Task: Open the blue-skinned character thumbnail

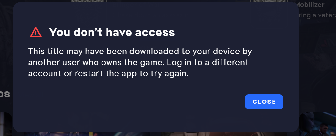Action: pos(317,124)
